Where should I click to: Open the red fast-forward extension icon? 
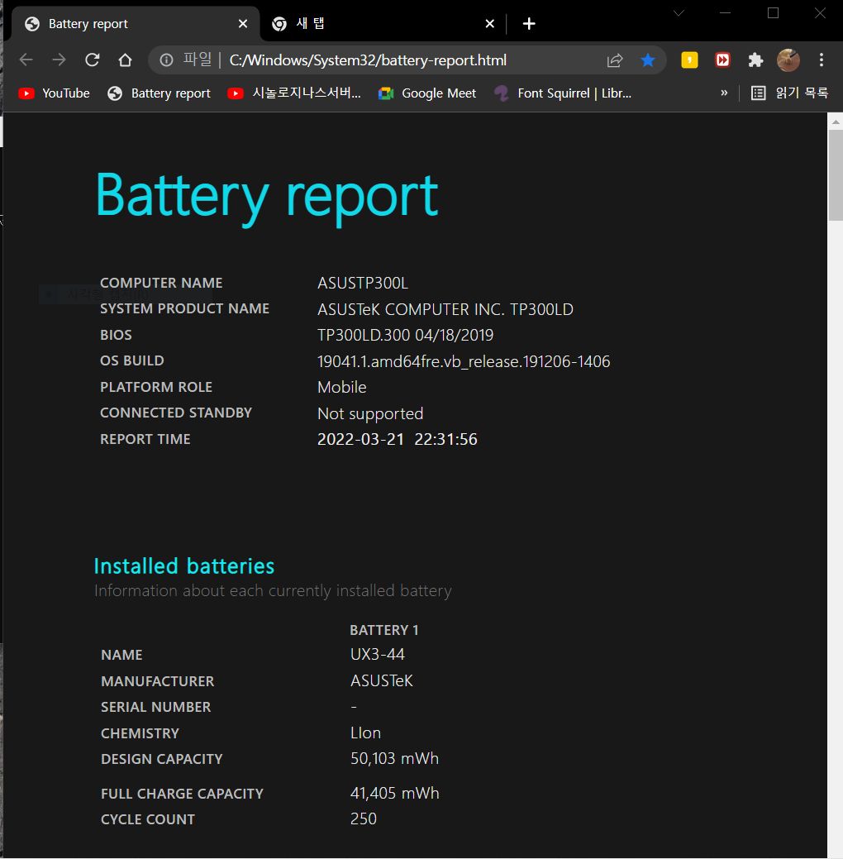click(x=722, y=60)
